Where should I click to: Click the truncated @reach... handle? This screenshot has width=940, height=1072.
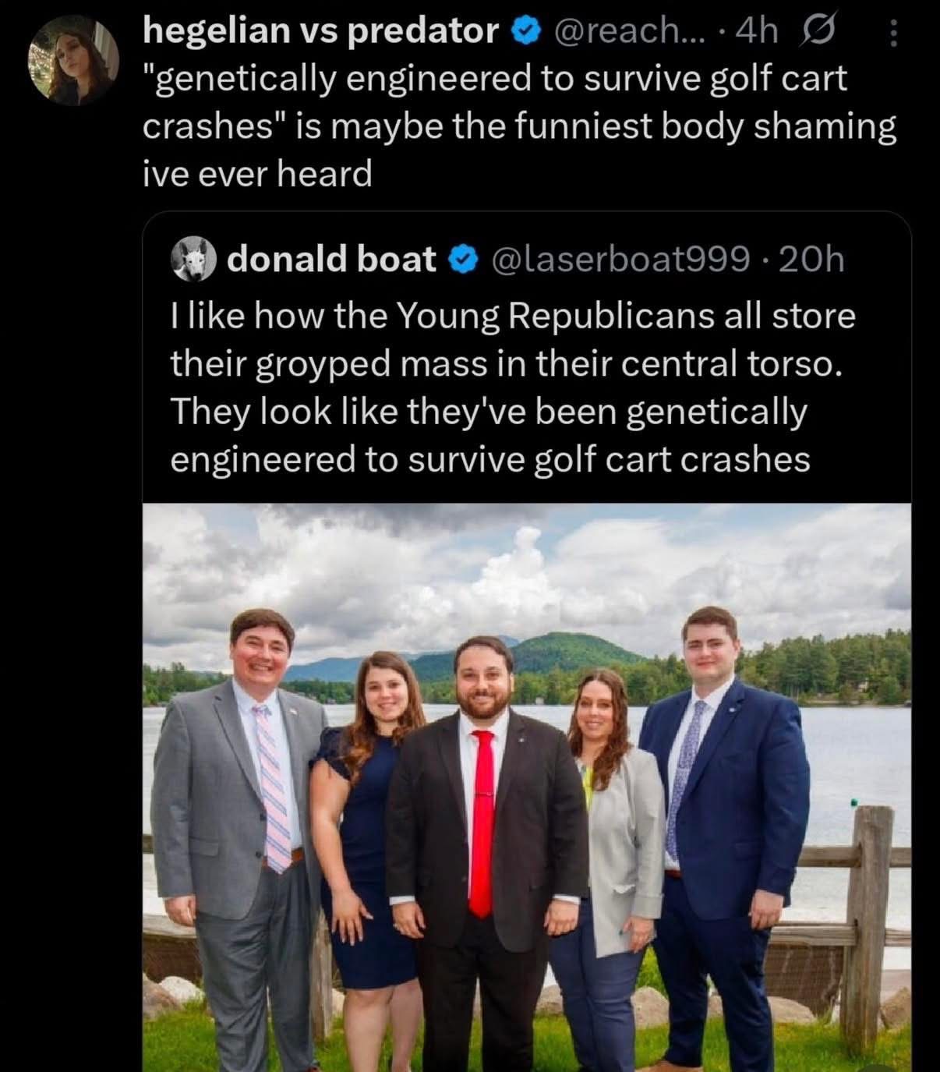(615, 31)
